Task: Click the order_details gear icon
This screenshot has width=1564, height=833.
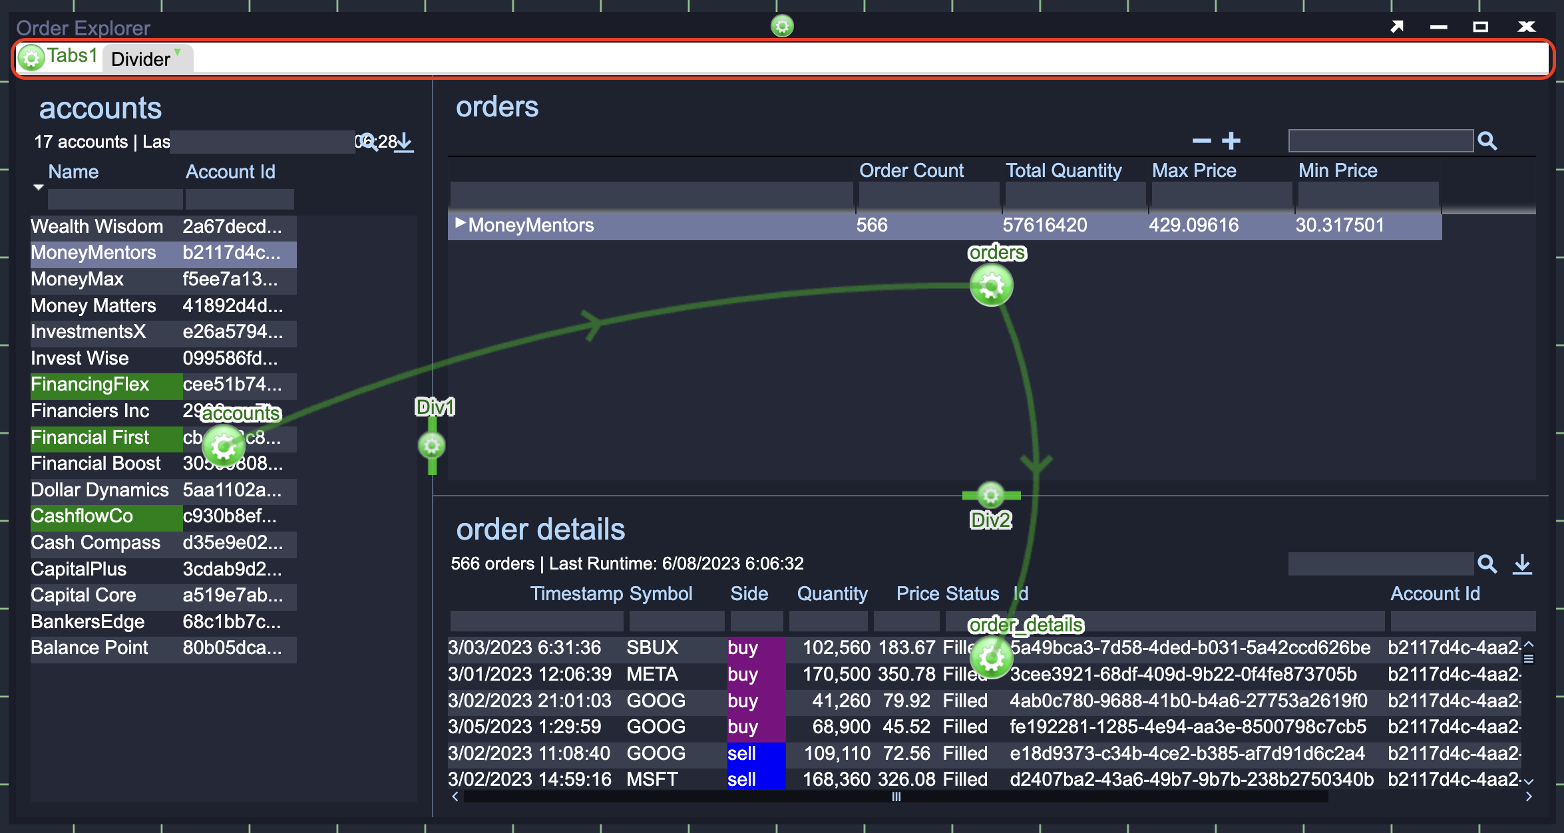Action: coord(991,657)
